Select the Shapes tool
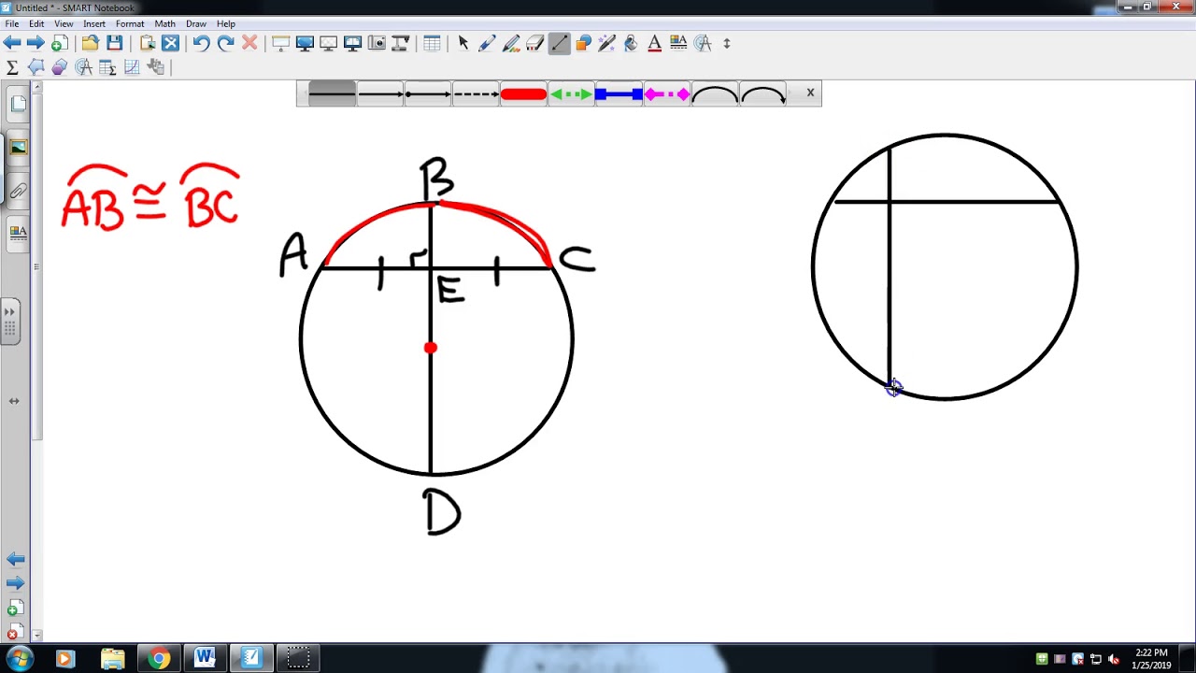Image resolution: width=1196 pixels, height=673 pixels. (583, 43)
